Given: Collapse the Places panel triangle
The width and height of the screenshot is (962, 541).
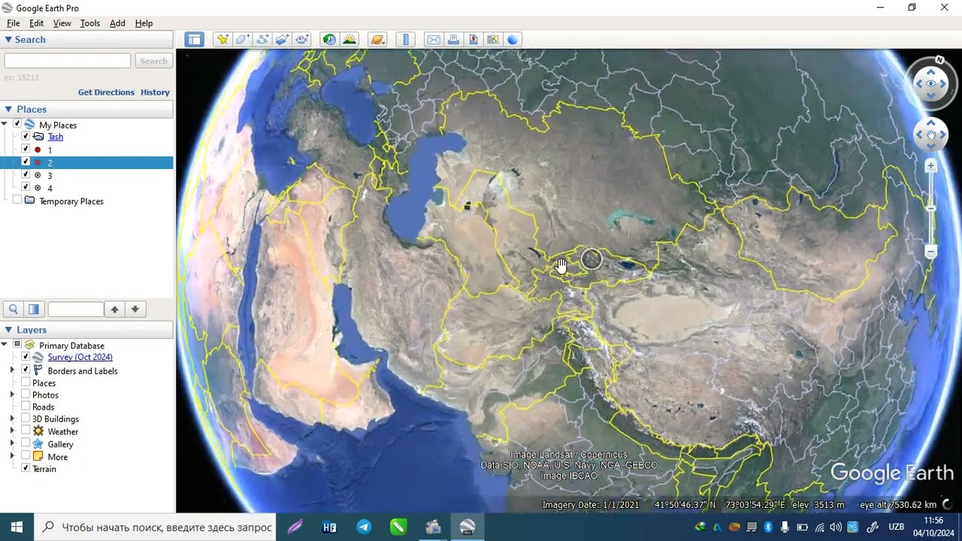Looking at the screenshot, I should pyautogui.click(x=8, y=110).
